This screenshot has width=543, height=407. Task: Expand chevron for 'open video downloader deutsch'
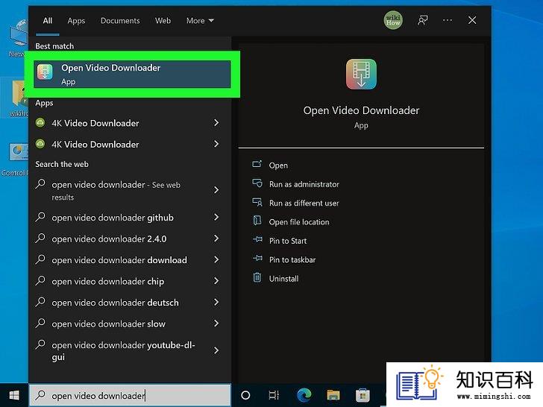216,302
